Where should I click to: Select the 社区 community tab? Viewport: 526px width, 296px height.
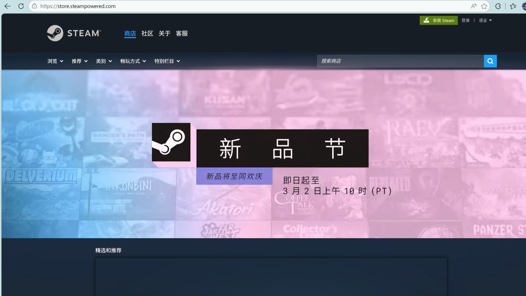147,33
